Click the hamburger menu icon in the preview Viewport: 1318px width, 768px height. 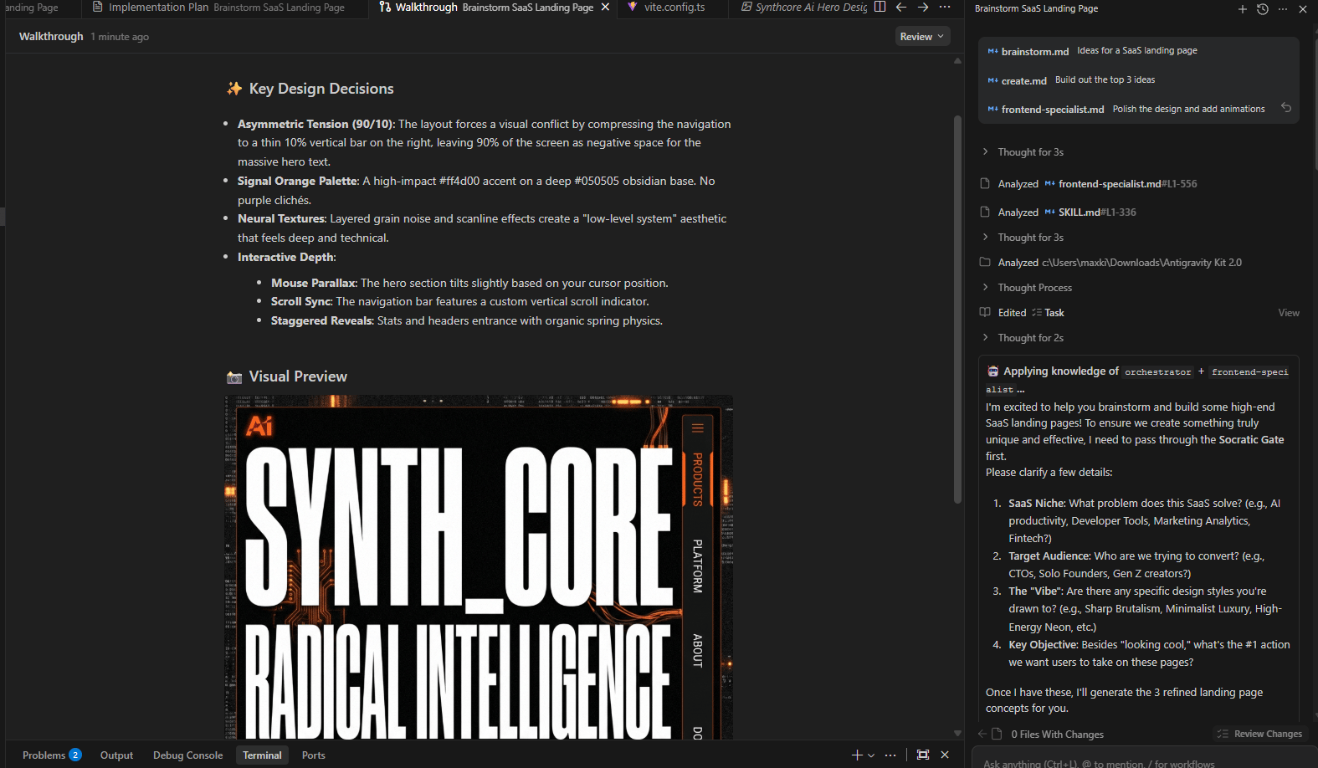[x=697, y=428]
